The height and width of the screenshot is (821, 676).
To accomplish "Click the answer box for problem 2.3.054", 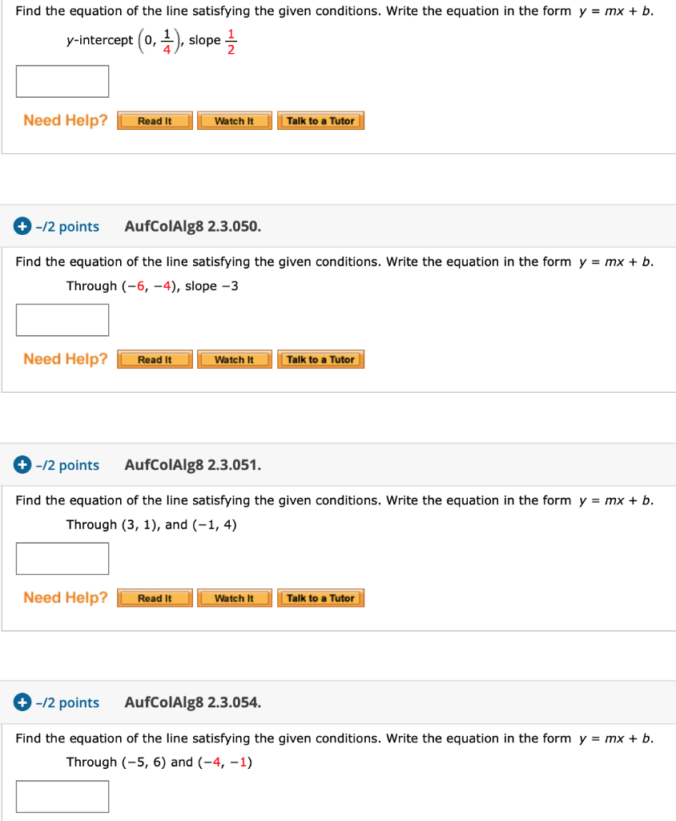I will [62, 796].
